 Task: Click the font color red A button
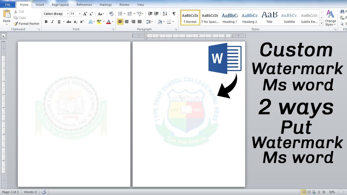(x=109, y=22)
